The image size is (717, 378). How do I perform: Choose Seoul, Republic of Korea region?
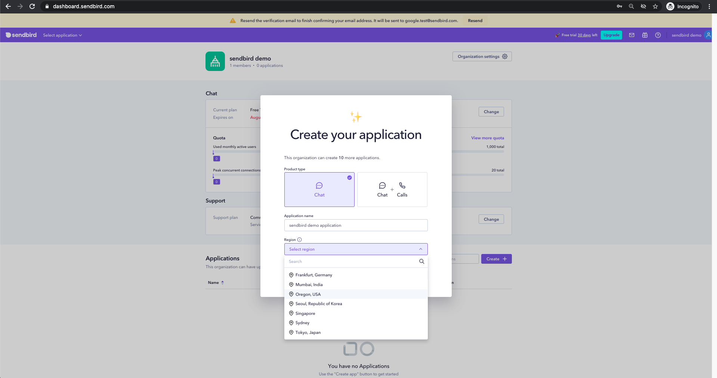point(356,304)
